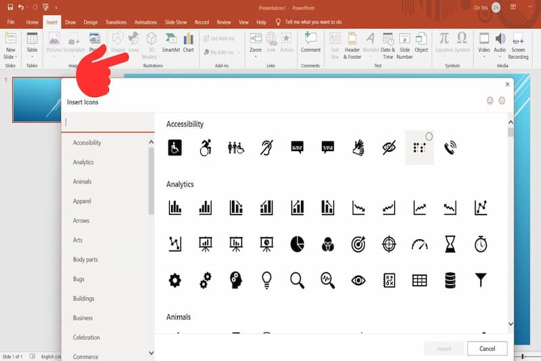Image resolution: width=541 pixels, height=361 pixels.
Task: Pick the telephone ringing icon
Action: pyautogui.click(x=450, y=148)
